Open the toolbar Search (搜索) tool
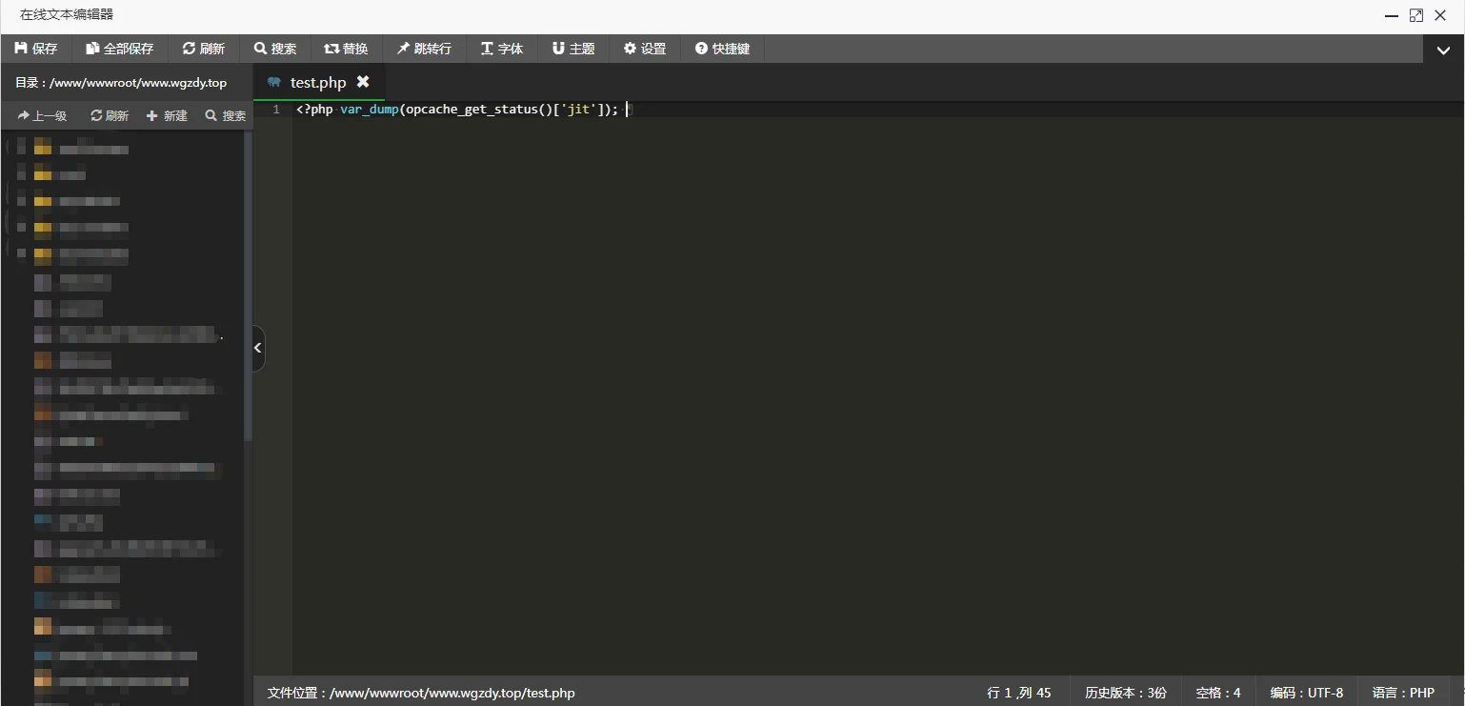The height and width of the screenshot is (706, 1465). (275, 49)
